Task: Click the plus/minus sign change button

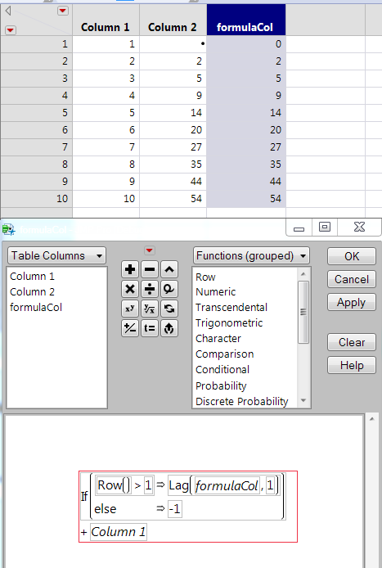Action: pyautogui.click(x=130, y=328)
